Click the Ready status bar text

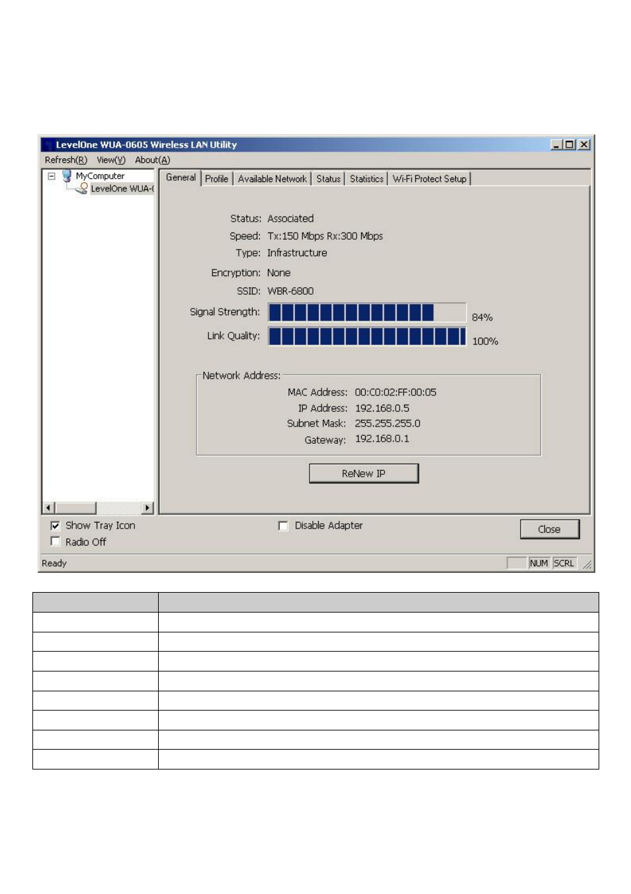tap(54, 564)
